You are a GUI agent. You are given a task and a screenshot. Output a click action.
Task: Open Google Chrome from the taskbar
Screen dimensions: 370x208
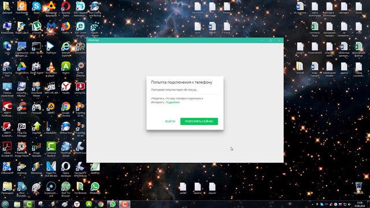click(x=101, y=204)
